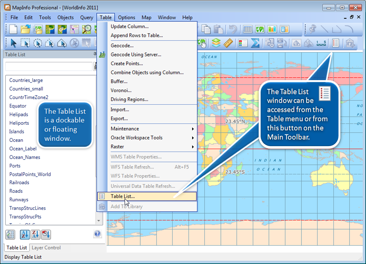Switch to the Table List tab
Screen dimensions: 366x264
tap(16, 248)
